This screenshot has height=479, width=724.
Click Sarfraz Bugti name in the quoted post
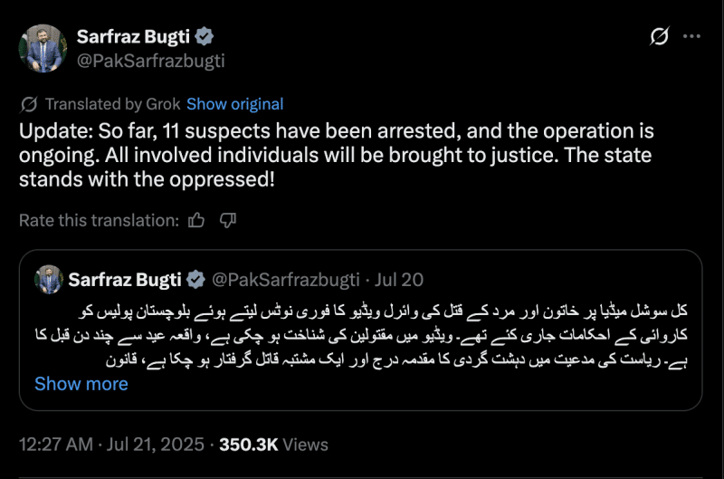[125, 279]
